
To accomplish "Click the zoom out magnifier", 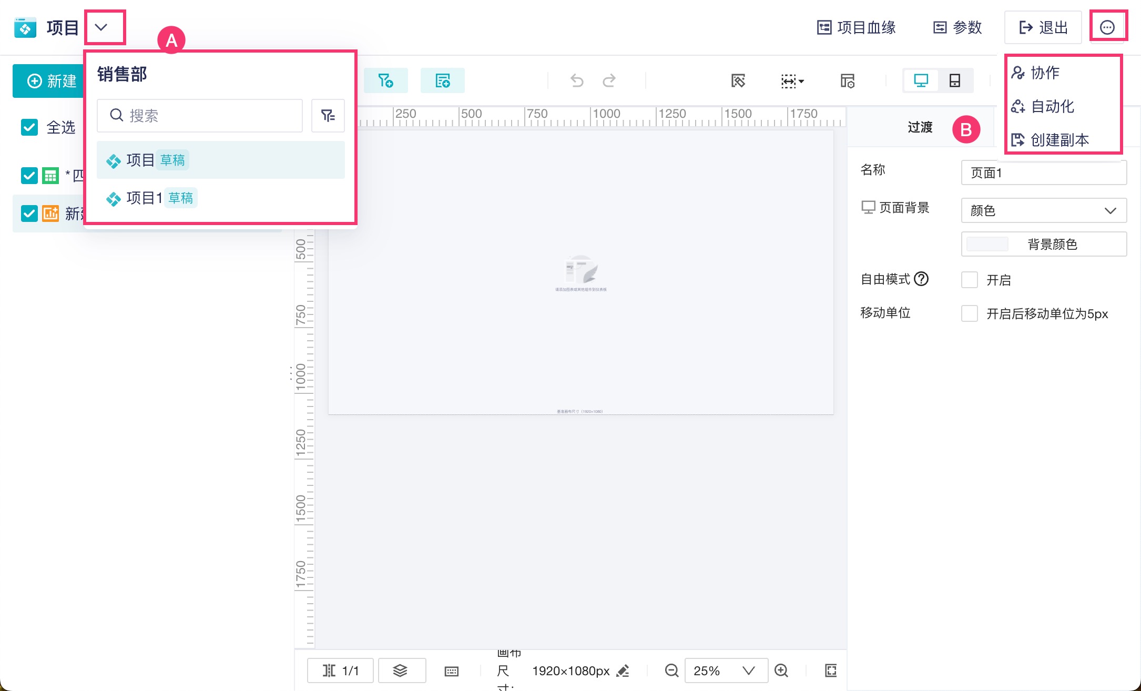I will [x=671, y=670].
